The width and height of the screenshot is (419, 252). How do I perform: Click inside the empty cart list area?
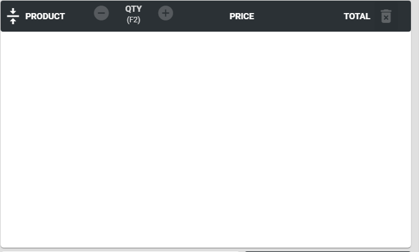205,139
